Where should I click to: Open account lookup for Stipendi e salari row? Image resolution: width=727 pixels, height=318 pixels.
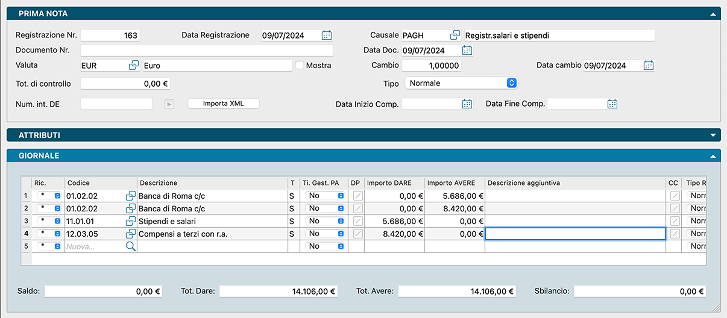click(131, 221)
